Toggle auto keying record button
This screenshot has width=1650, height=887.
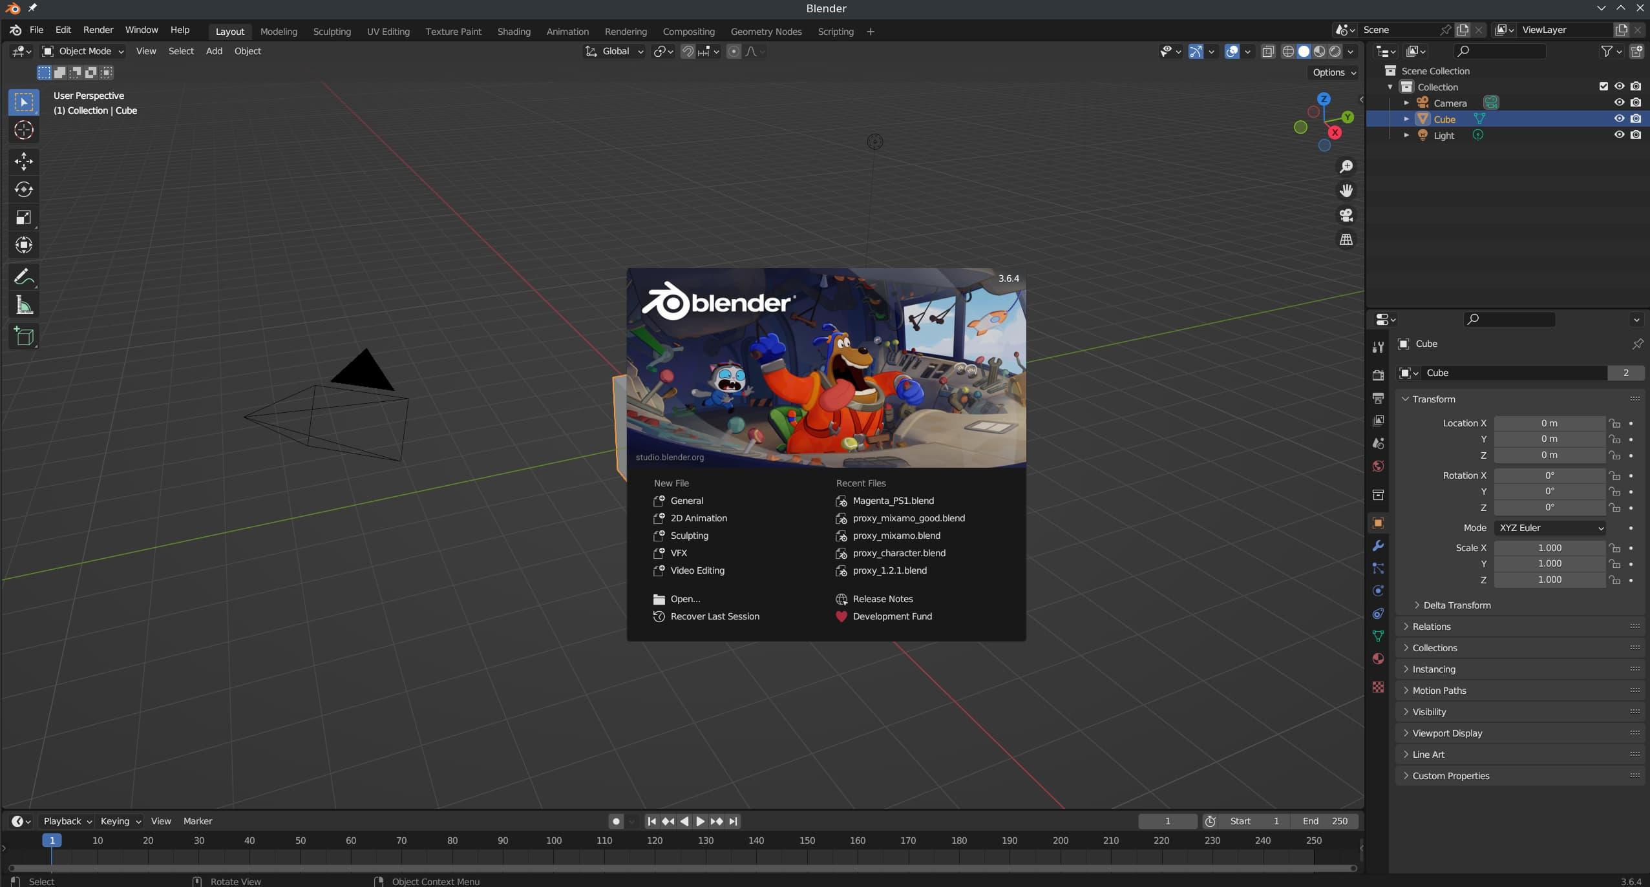click(616, 821)
